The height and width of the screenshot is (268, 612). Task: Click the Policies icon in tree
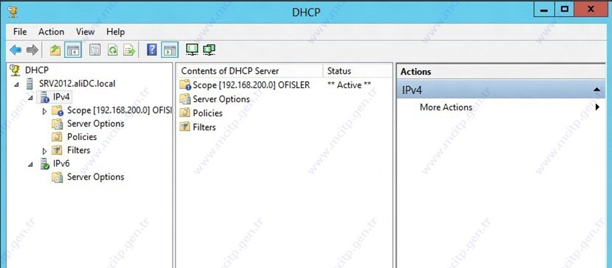coord(57,137)
